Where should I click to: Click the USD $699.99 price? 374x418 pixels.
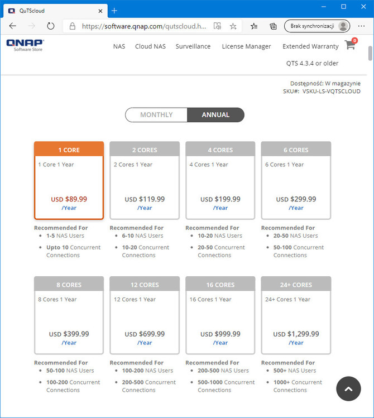pos(145,334)
